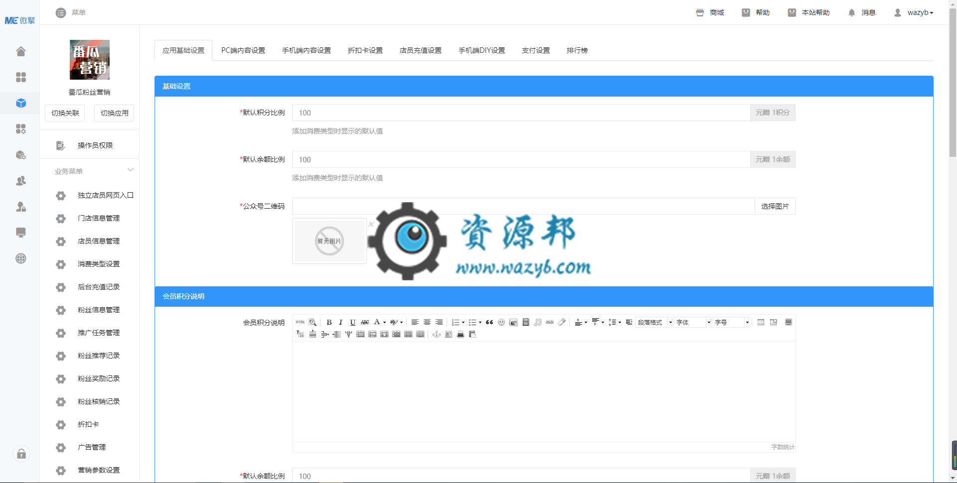
Task: Open highlight color dropdown arrow
Action: tap(401, 322)
